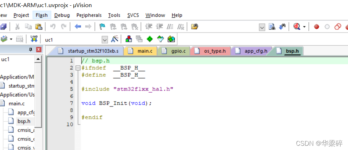Redo the last edit
The image size is (348, 150).
point(64,27)
